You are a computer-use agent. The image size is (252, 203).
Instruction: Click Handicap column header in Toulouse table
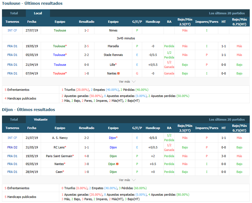153,22
